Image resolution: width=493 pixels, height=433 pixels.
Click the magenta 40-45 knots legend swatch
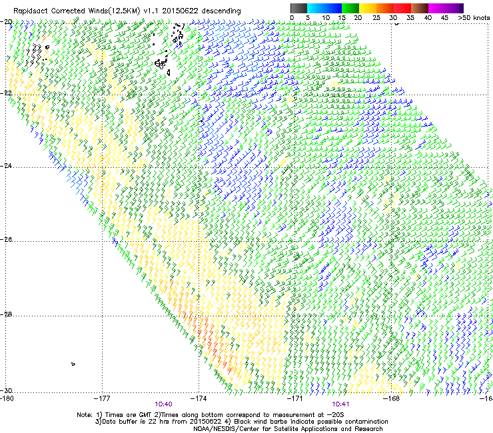pos(437,8)
